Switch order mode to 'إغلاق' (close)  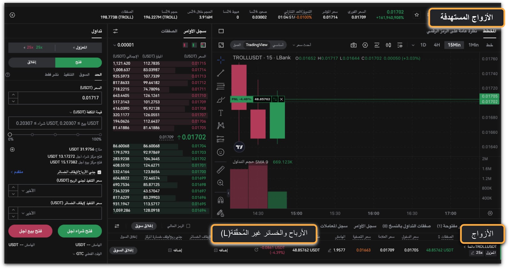[x=32, y=62]
